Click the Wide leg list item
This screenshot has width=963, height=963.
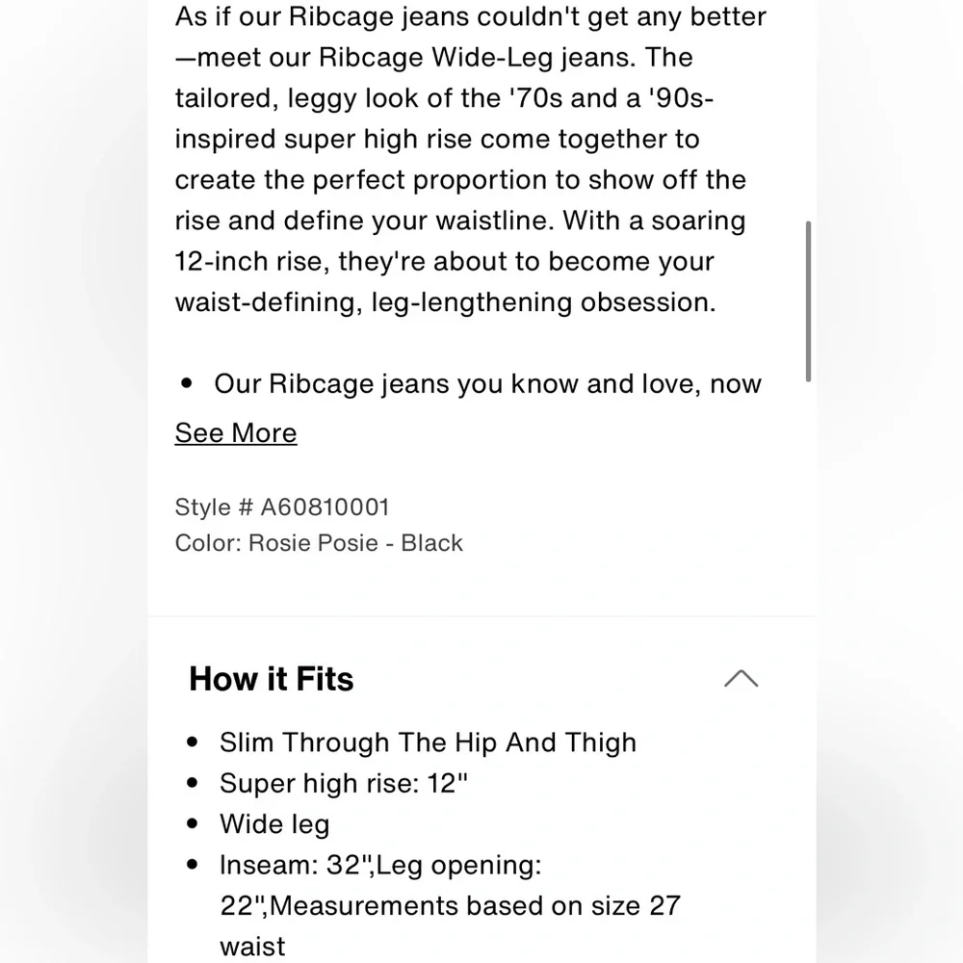point(274,824)
